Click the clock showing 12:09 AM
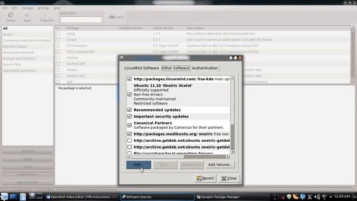 click(x=342, y=196)
